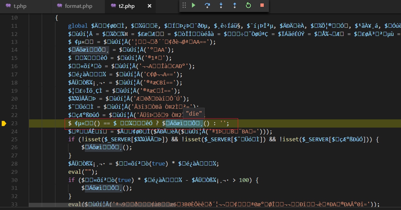The height and width of the screenshot is (210, 401).
Task: Grab the debug toolbar drag handle
Action: [184, 5]
